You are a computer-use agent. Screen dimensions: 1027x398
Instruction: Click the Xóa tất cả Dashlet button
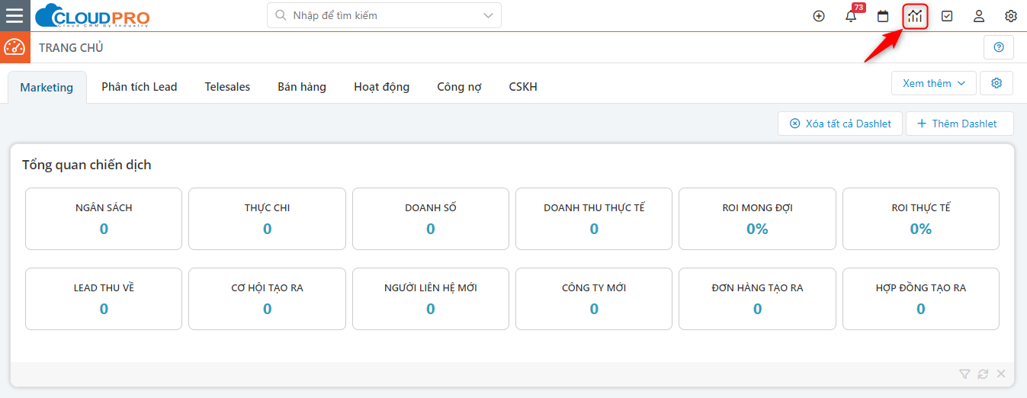point(840,124)
